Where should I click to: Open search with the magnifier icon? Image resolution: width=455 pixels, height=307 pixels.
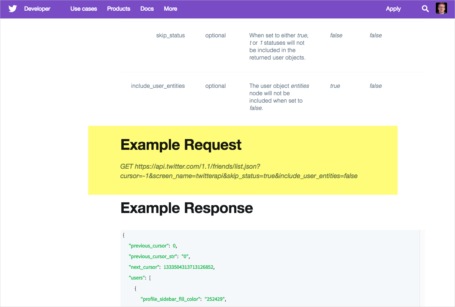point(425,9)
